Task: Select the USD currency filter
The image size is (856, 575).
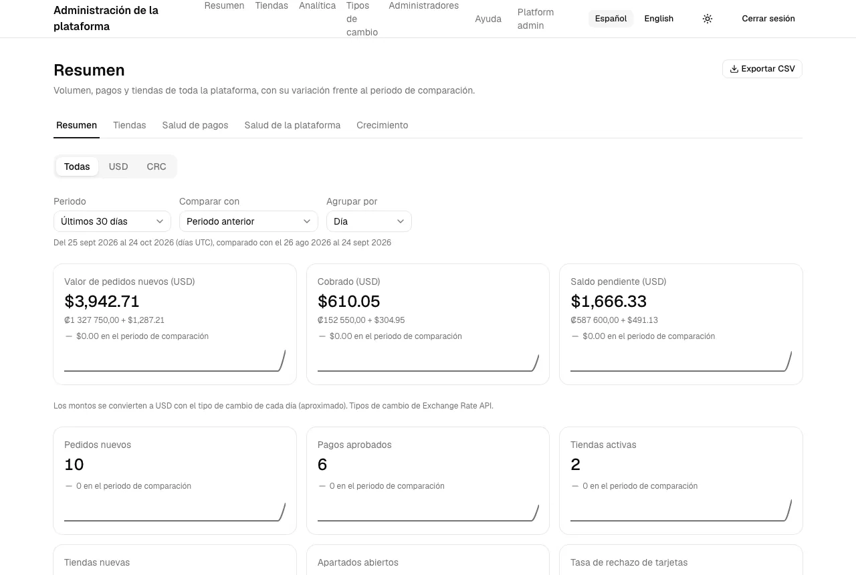Action: point(118,166)
